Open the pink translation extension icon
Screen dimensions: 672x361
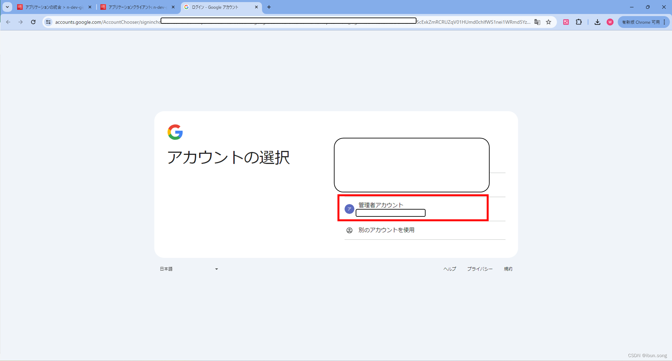tap(566, 22)
